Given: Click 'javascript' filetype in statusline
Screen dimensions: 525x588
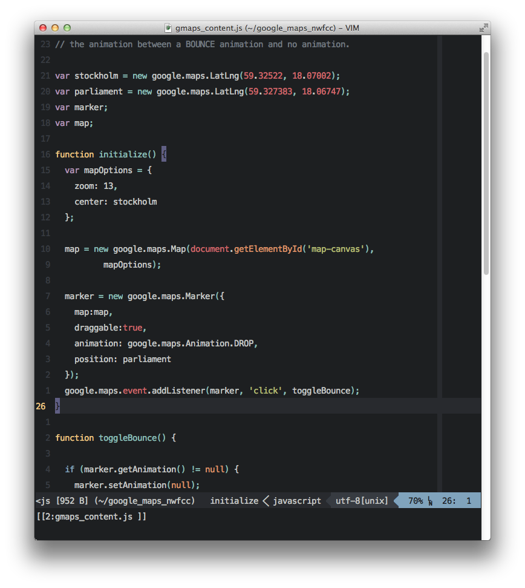Looking at the screenshot, I should (297, 501).
